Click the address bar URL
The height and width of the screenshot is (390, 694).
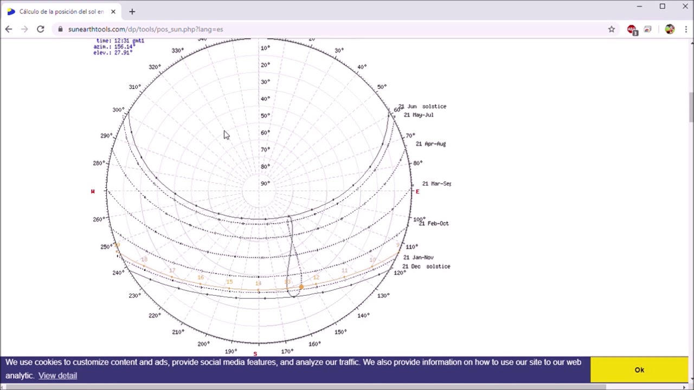145,29
